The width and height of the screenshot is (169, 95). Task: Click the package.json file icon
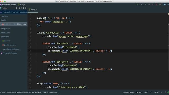[x=3, y=45]
